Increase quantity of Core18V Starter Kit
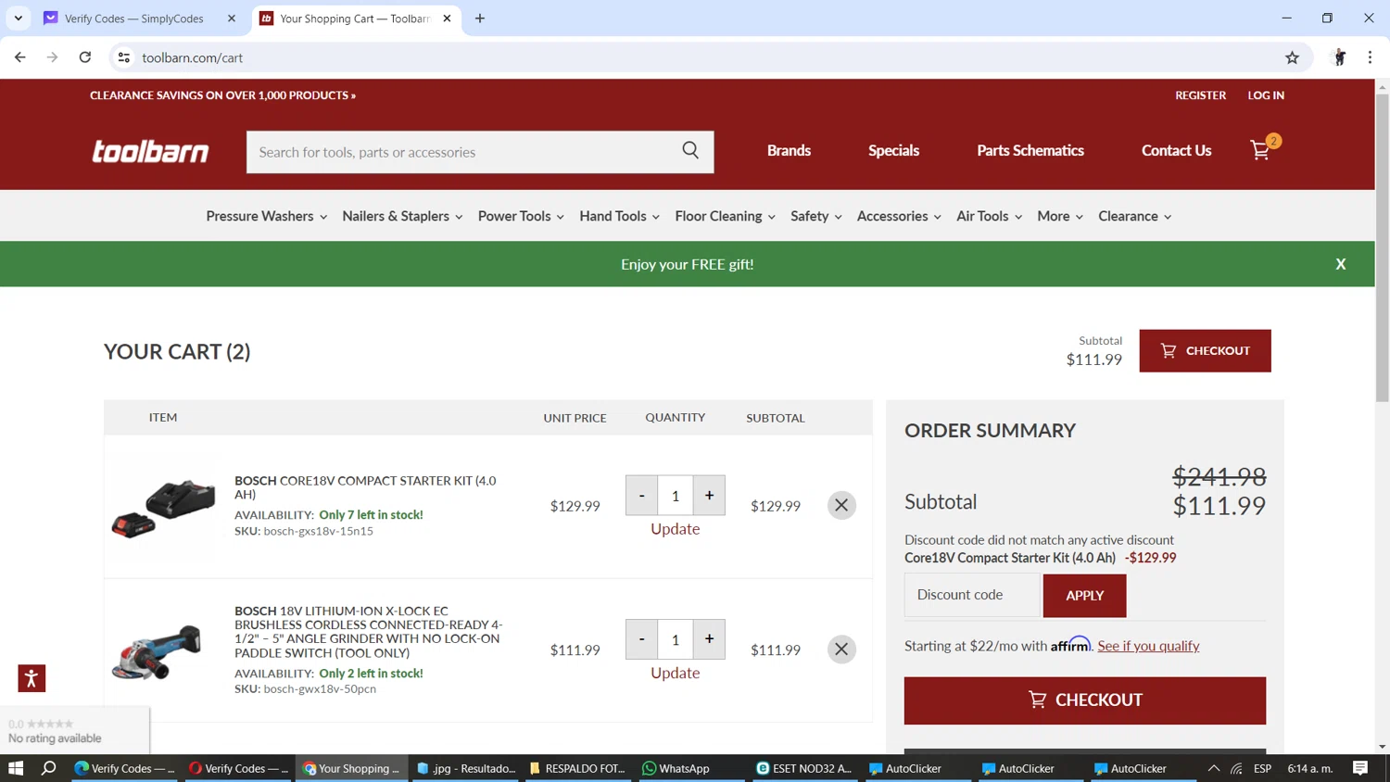The width and height of the screenshot is (1390, 782). point(709,496)
